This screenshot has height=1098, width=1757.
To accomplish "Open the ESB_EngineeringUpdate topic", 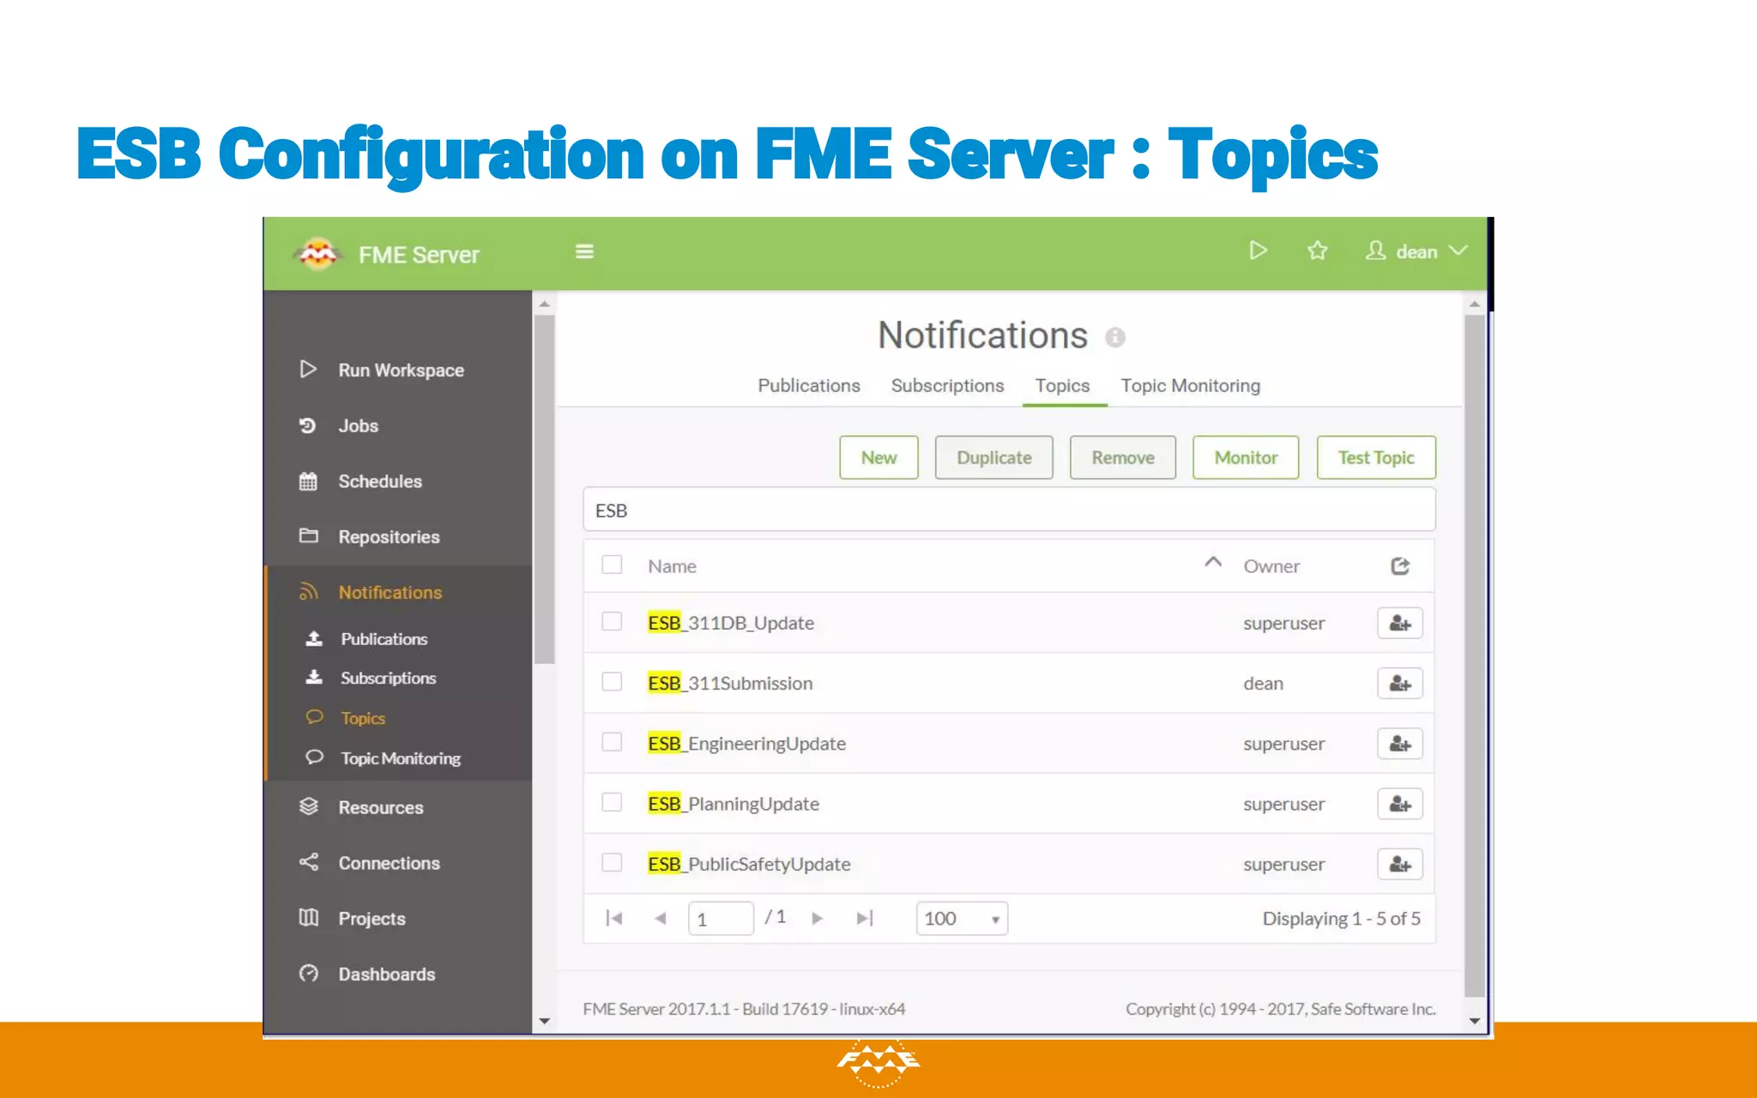I will [x=746, y=744].
